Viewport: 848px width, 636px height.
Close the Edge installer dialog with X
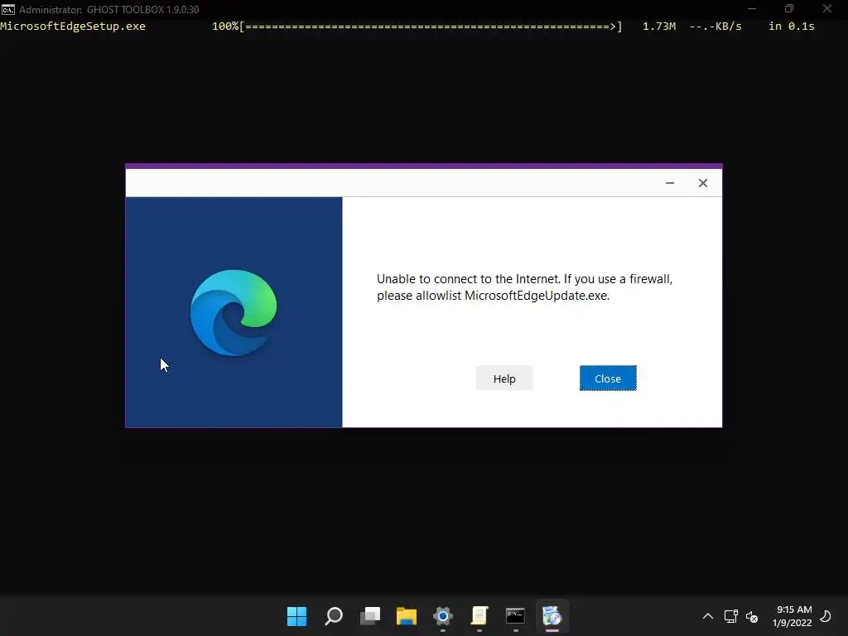click(x=702, y=183)
